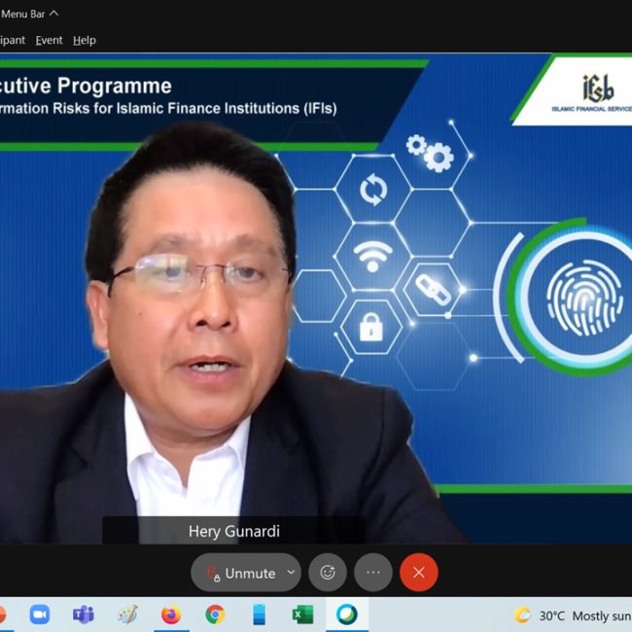Screen dimensions: 632x632
Task: Open the Participant menu
Action: (12, 40)
